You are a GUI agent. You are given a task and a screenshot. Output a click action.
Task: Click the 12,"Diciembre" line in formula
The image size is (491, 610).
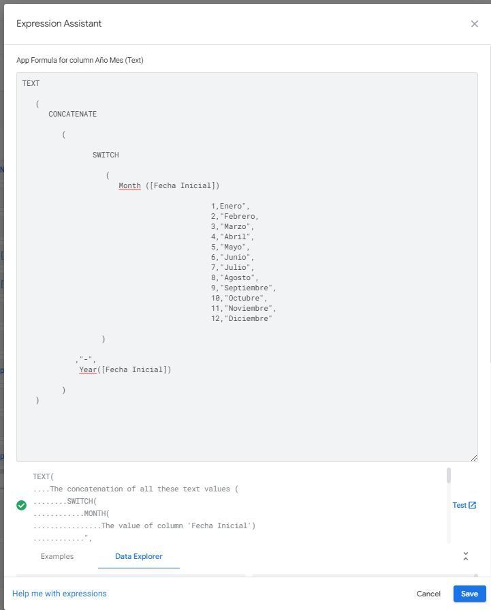click(x=242, y=318)
